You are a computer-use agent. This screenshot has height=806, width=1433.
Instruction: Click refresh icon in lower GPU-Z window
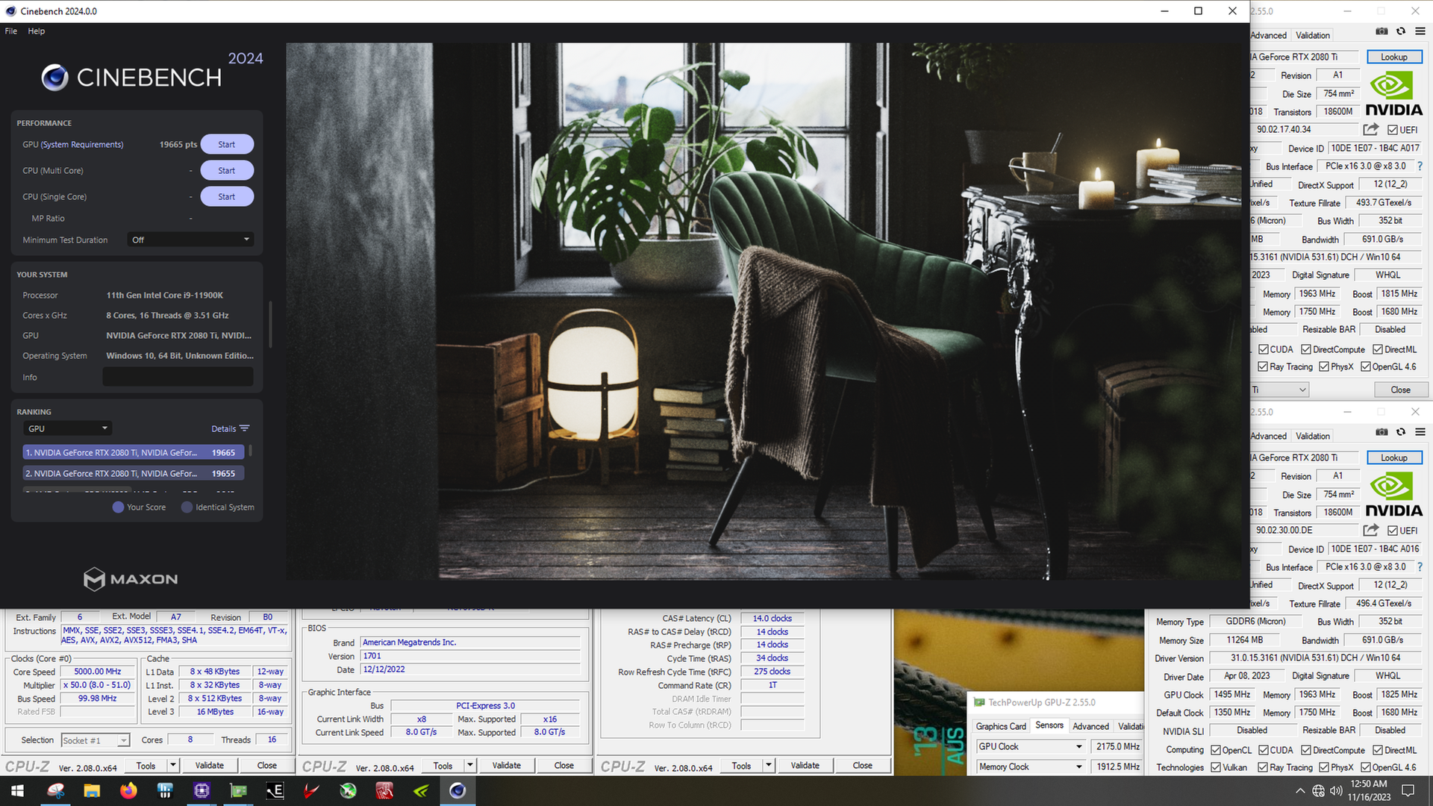1401,432
